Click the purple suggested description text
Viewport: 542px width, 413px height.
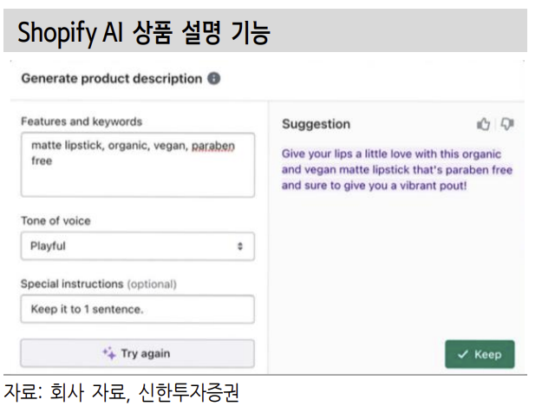click(x=397, y=170)
